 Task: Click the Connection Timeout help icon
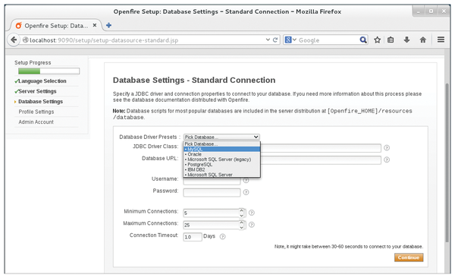(222, 237)
